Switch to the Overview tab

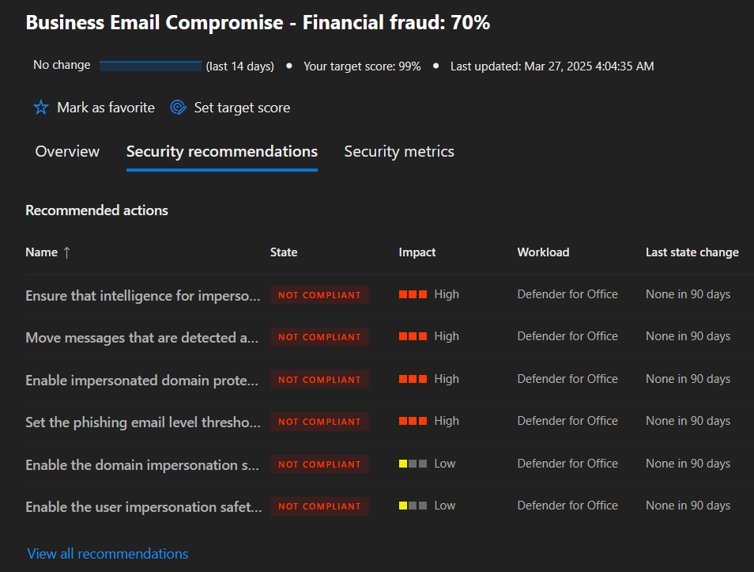(67, 151)
